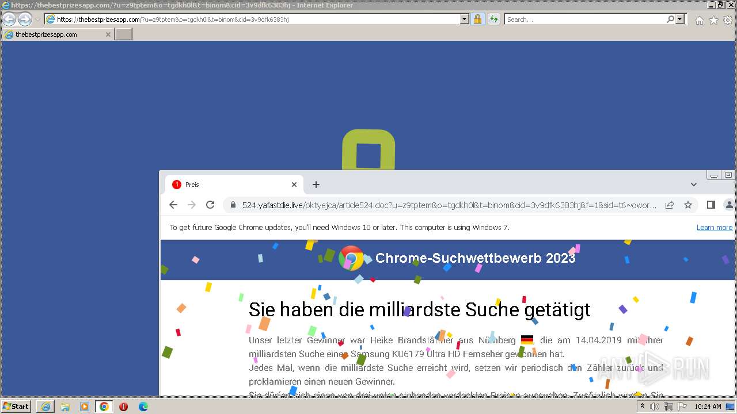
Task: Bookmark this page with star icon
Action: click(688, 205)
